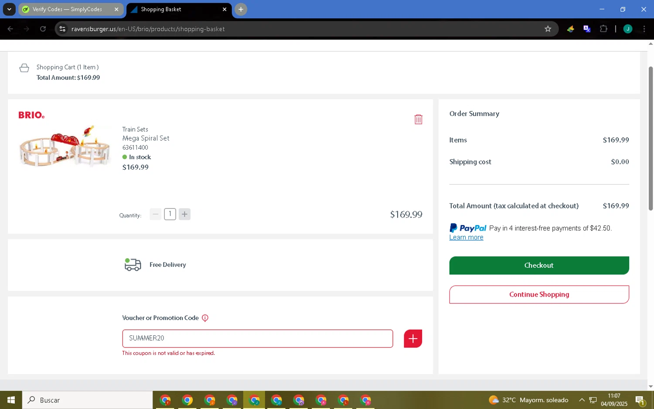Open the Chrome three-dot menu
This screenshot has height=409, width=654.
pyautogui.click(x=644, y=29)
